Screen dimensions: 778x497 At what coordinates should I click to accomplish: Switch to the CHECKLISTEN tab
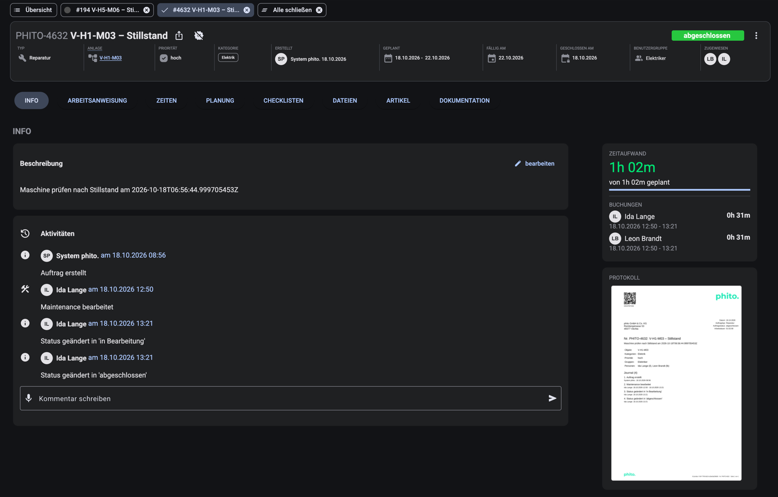[x=283, y=101]
